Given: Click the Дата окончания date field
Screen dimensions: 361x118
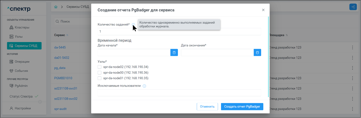Looking at the screenshot, I should tap(217, 52).
